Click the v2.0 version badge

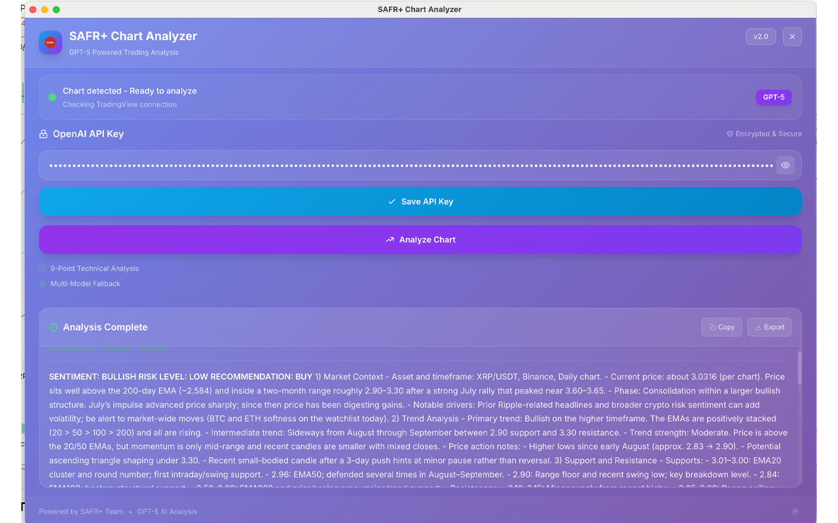click(x=761, y=37)
